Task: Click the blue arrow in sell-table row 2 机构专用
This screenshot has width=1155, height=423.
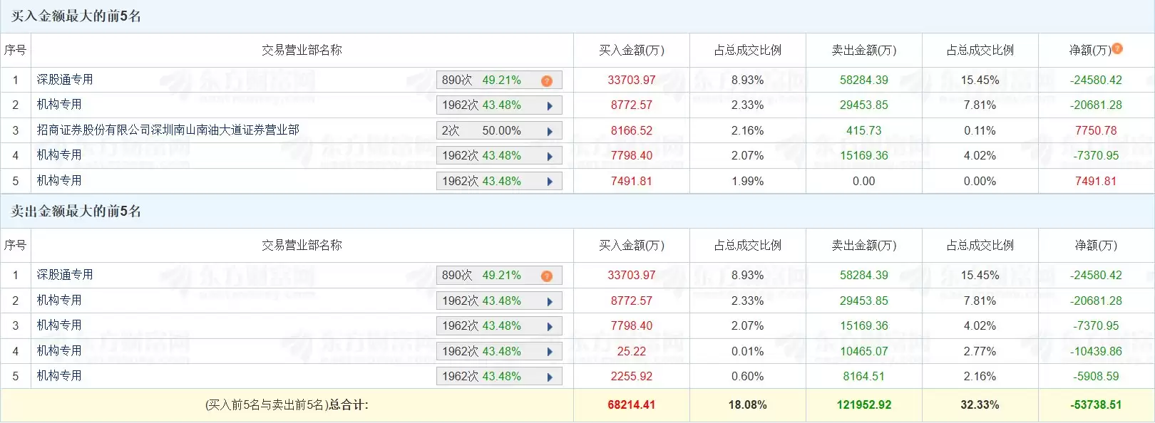Action: 550,301
